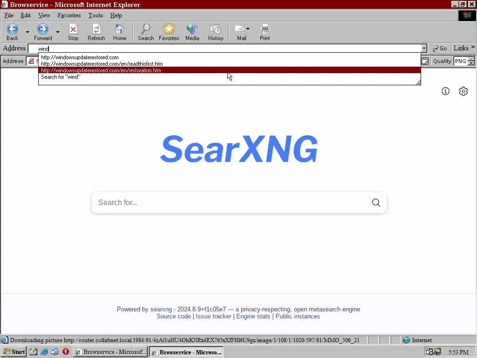Click the SearXNG logo
The width and height of the screenshot is (477, 358).
pyautogui.click(x=239, y=149)
